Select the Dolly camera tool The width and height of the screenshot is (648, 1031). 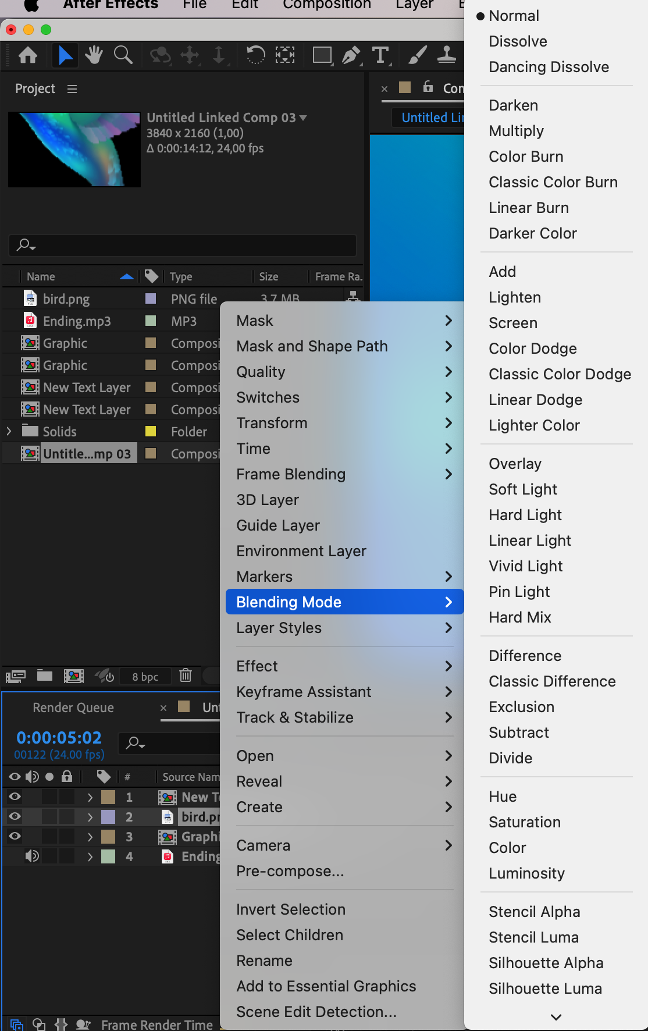point(219,55)
